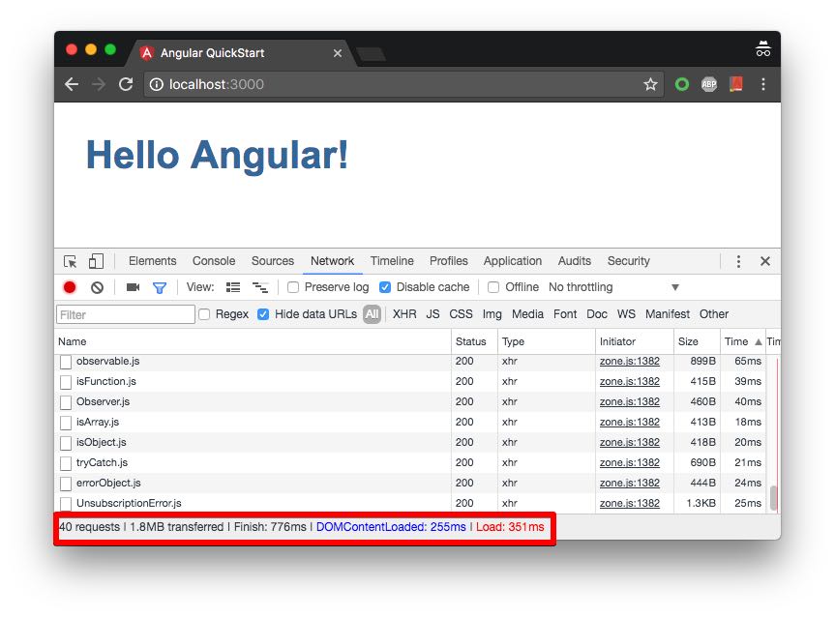Open the No throttling dropdown

click(614, 287)
